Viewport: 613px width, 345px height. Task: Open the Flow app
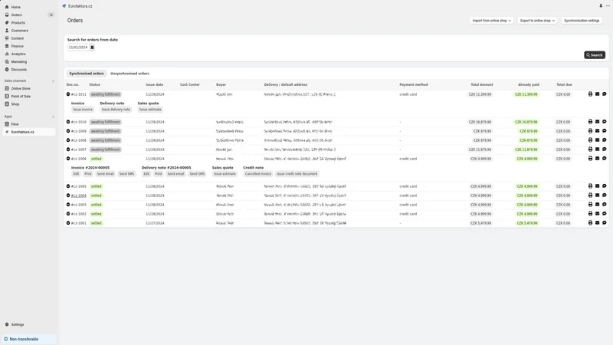pyautogui.click(x=15, y=124)
